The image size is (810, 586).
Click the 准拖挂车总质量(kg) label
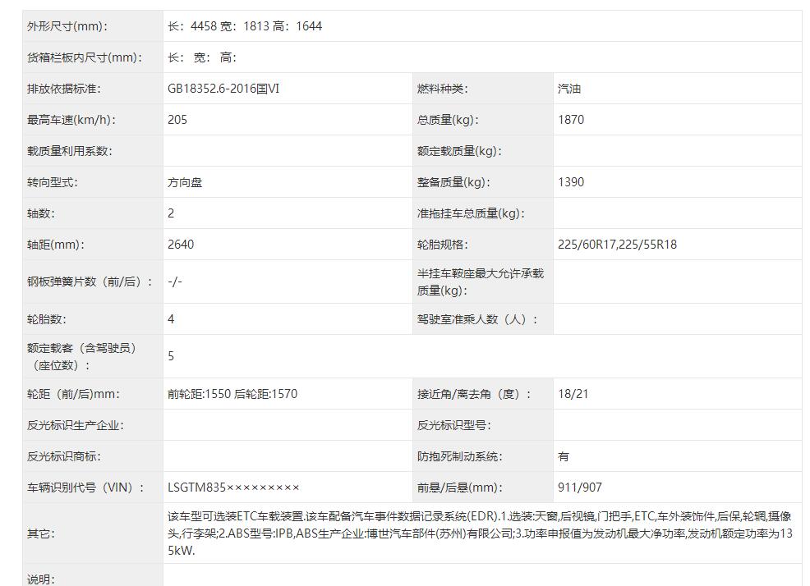(471, 213)
